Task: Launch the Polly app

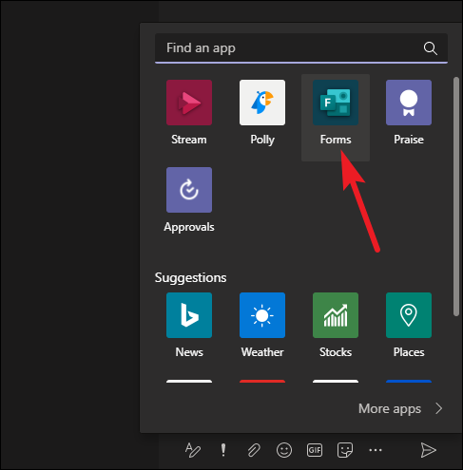Action: pyautogui.click(x=262, y=113)
